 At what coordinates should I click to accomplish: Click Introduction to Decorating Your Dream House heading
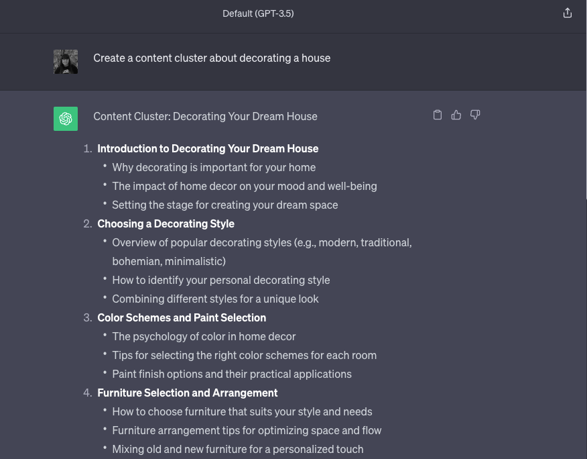[x=208, y=148]
